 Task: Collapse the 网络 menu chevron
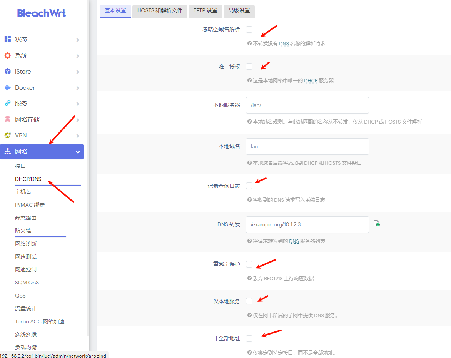[x=78, y=152]
